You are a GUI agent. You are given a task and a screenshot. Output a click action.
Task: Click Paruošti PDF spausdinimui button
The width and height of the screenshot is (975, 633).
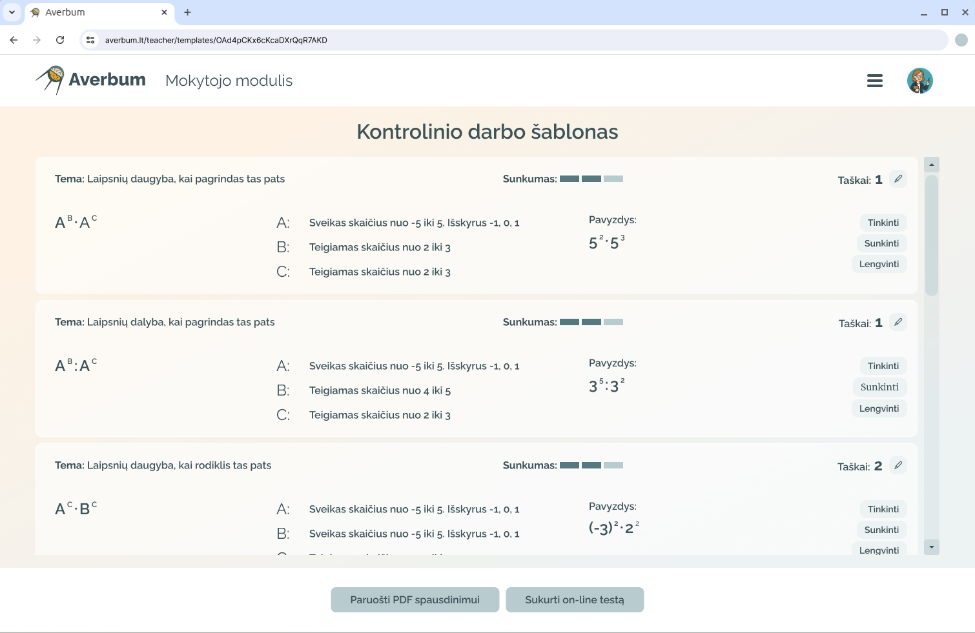point(415,599)
